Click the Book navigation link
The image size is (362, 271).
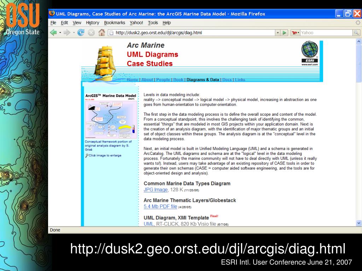pos(178,80)
